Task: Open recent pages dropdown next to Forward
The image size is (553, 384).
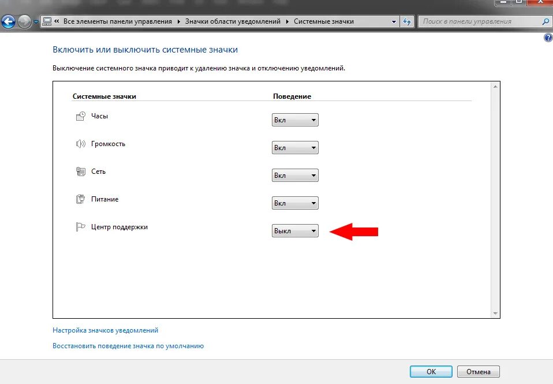Action: [x=36, y=22]
